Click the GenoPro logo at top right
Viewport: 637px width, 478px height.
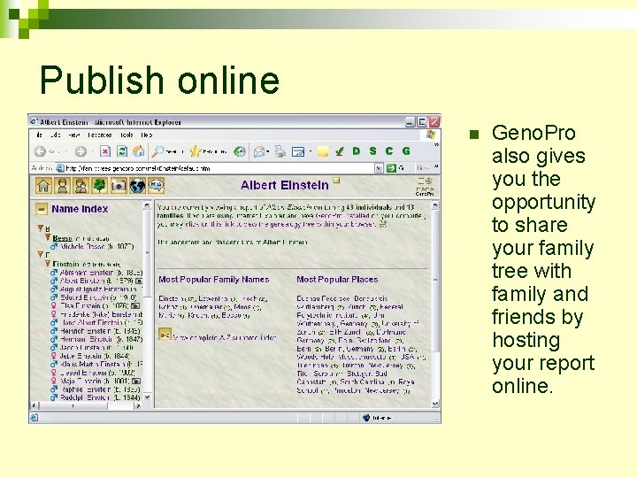click(x=425, y=187)
